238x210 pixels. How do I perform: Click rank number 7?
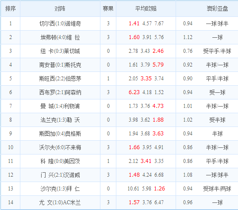[11, 106]
